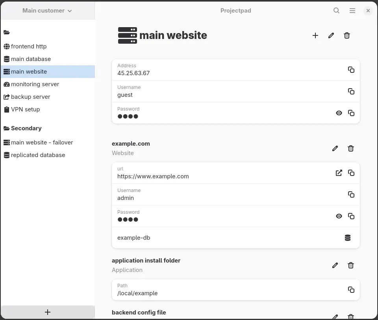This screenshot has width=378, height=320.
Task: Open the example.com URL in browser
Action: pos(339,173)
